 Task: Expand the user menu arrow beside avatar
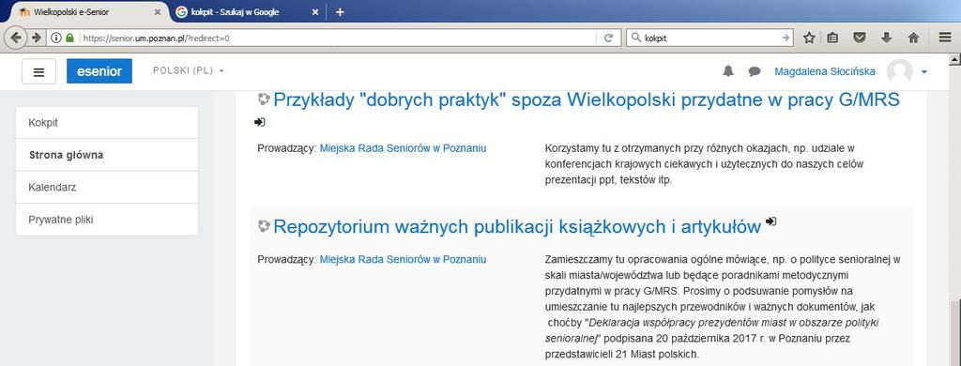point(923,72)
